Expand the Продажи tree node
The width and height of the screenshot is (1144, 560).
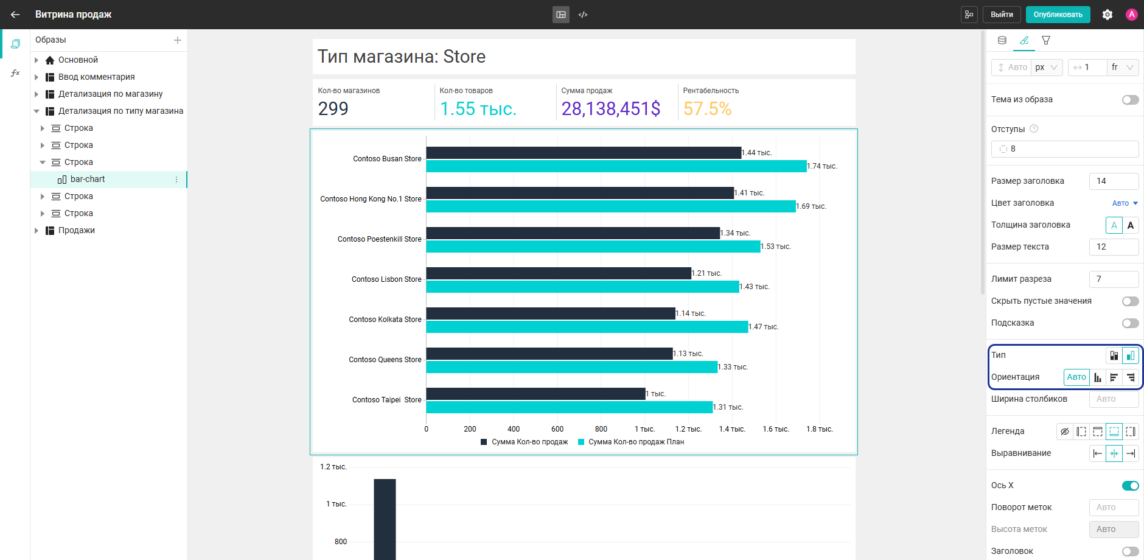coord(37,231)
